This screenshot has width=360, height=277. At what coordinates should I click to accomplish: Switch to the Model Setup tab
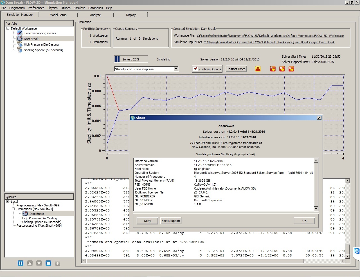pos(58,15)
